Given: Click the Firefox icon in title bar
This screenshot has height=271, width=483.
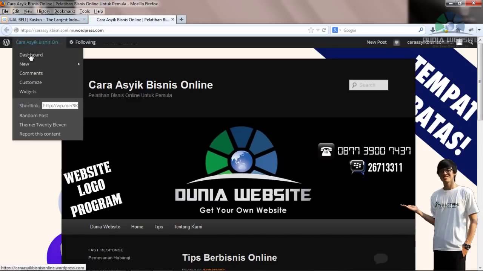Looking at the screenshot, I should point(3,4).
